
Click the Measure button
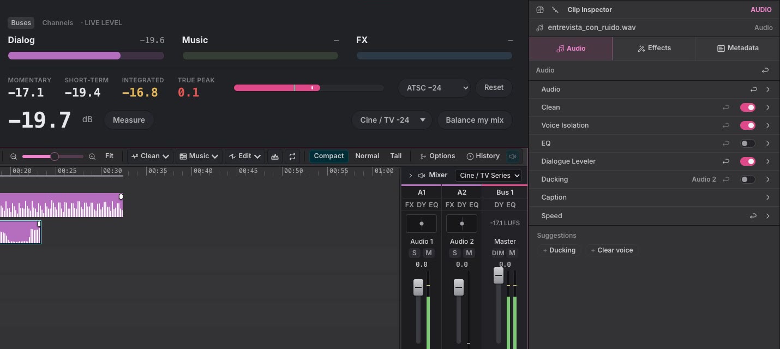click(129, 120)
